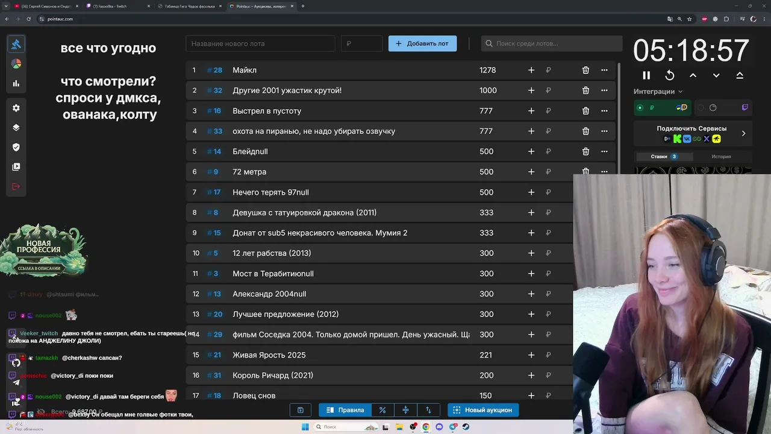Click the Лучшее предложение (2012) lot name
The image size is (771, 434).
click(286, 314)
